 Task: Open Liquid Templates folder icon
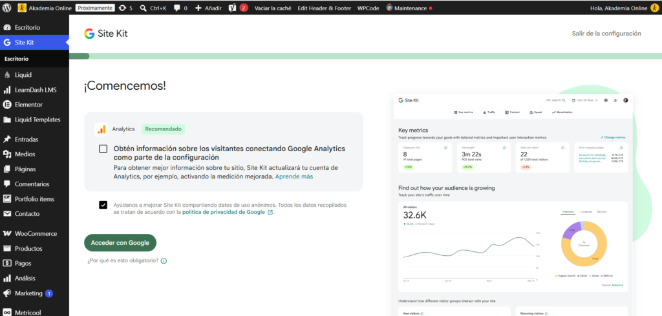point(6,120)
